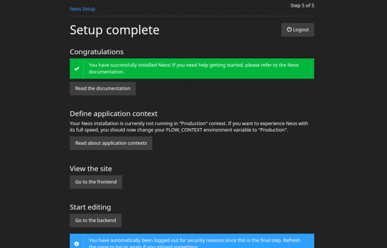Open the Read the documentation button
The height and width of the screenshot is (248, 387).
tap(103, 88)
